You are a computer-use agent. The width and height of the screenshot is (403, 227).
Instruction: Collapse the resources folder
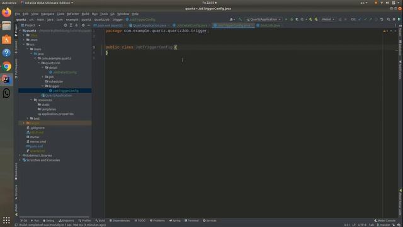click(x=31, y=100)
